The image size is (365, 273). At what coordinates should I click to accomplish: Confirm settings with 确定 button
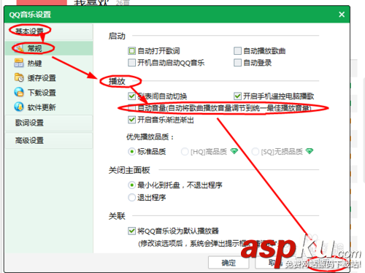(228, 263)
